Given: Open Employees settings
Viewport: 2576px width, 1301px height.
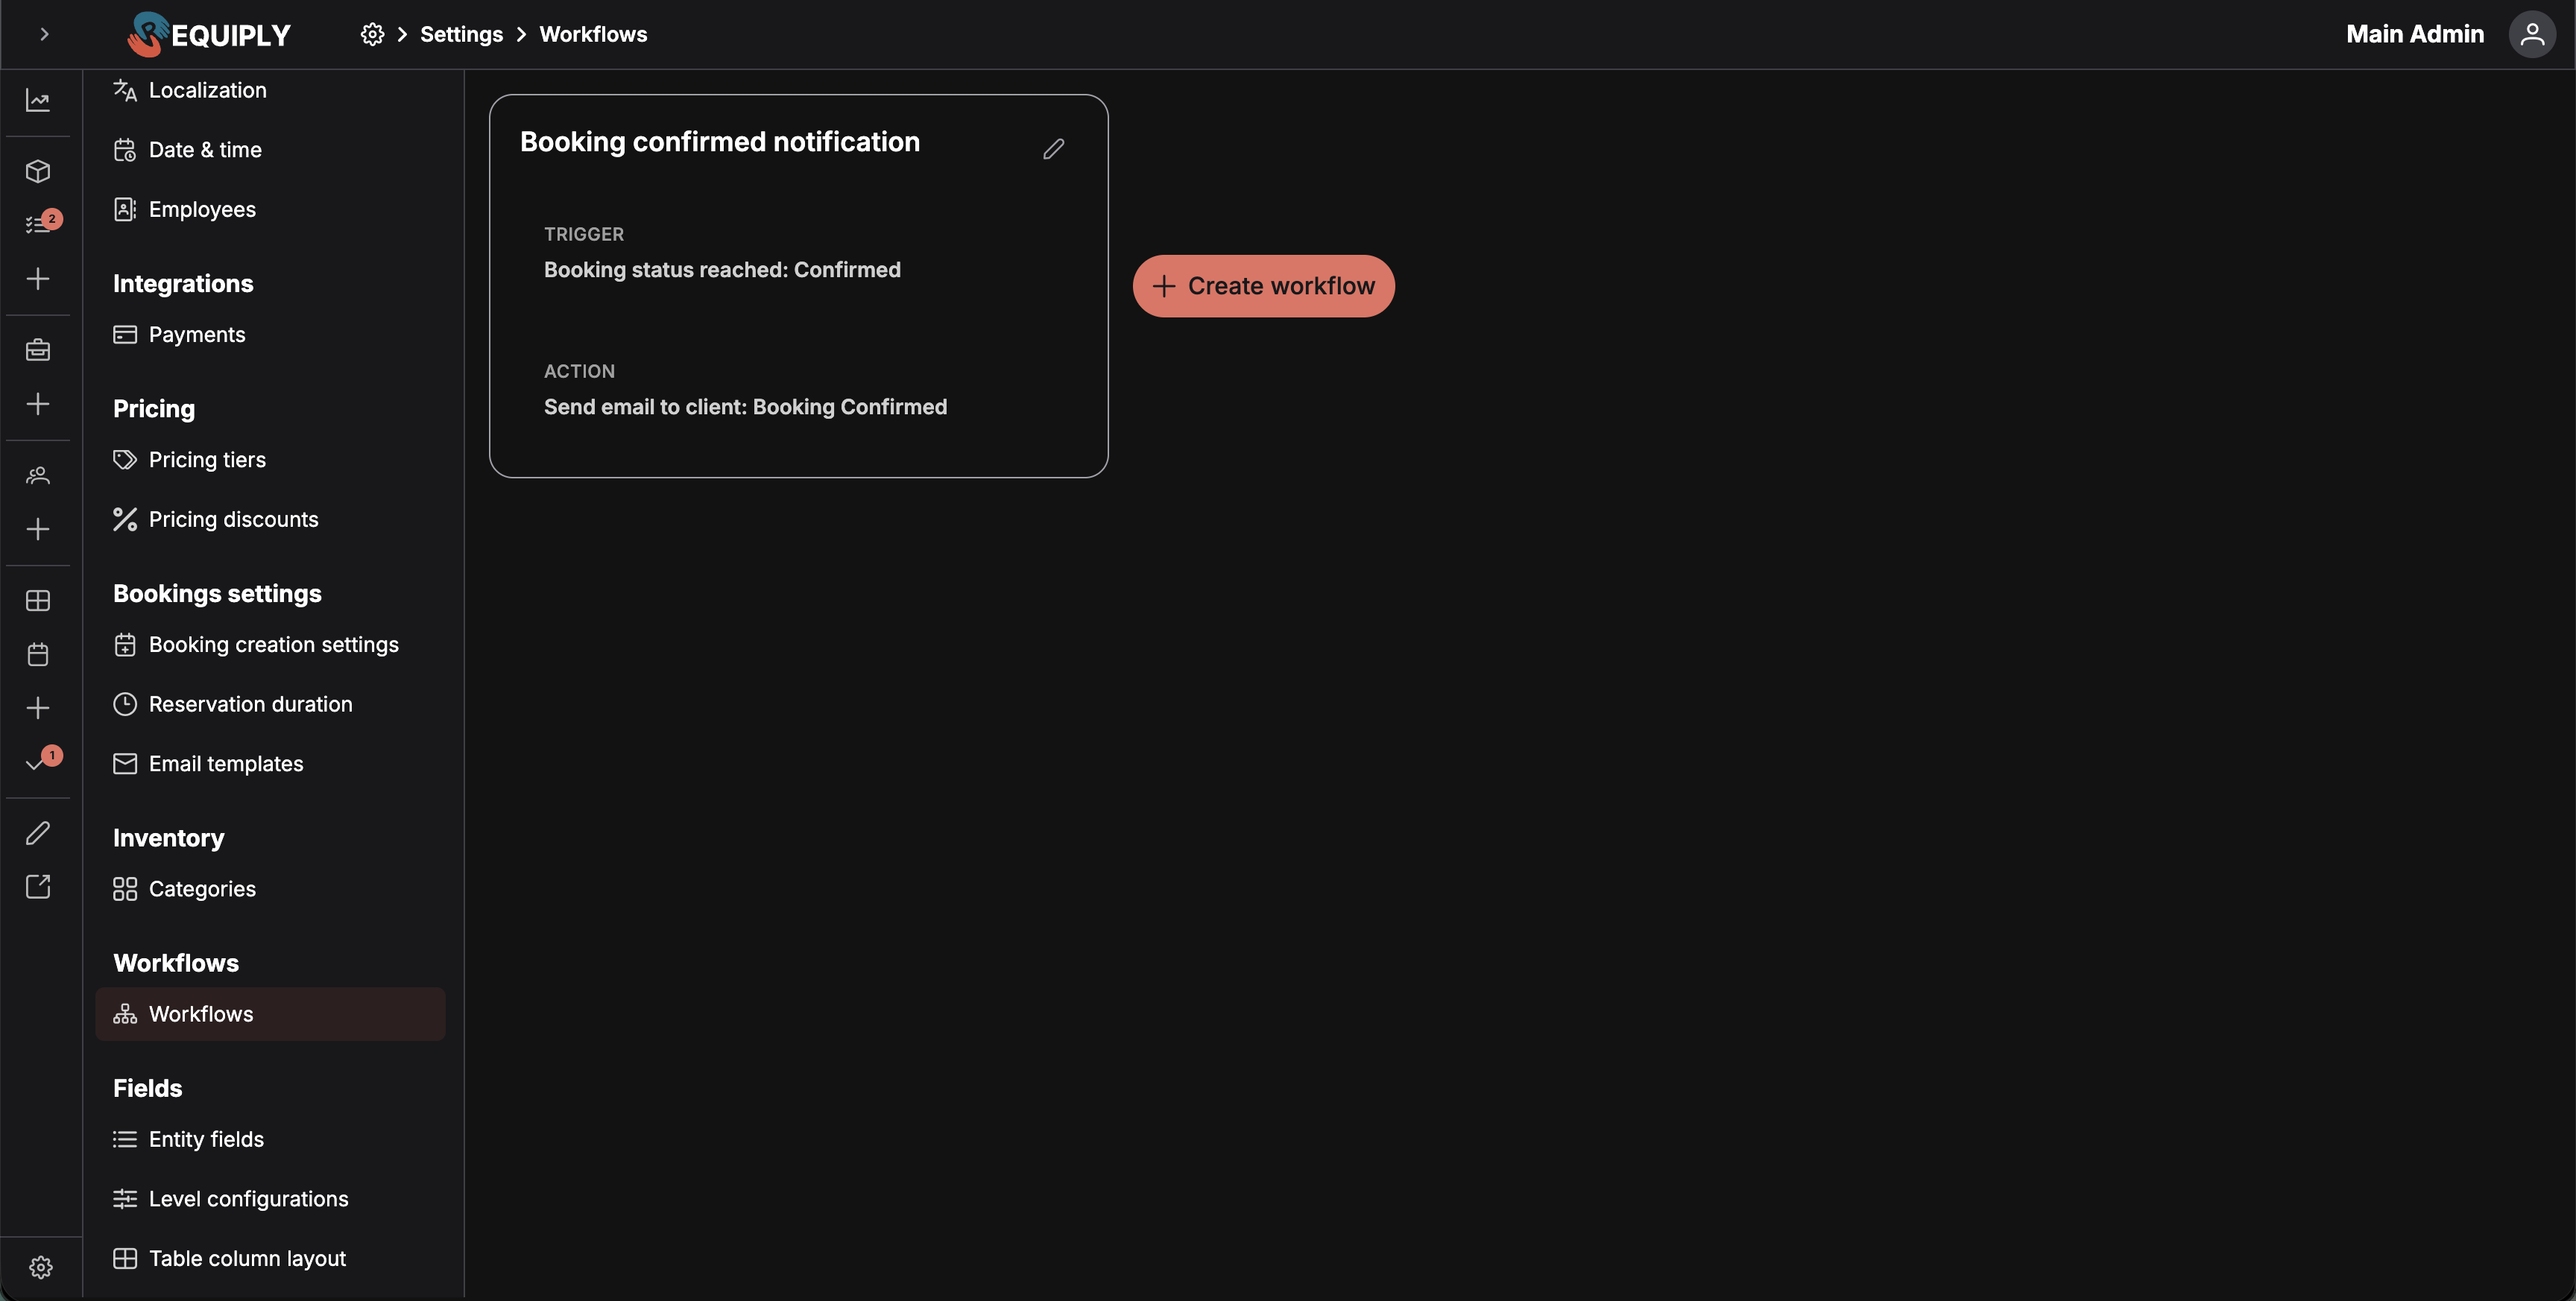Looking at the screenshot, I should tap(270, 209).
